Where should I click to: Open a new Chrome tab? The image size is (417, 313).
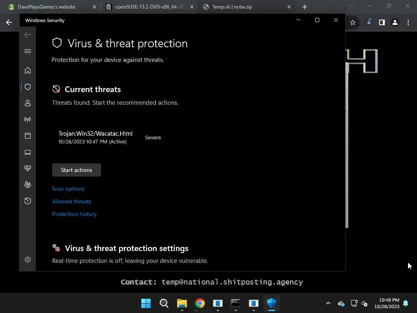(305, 7)
